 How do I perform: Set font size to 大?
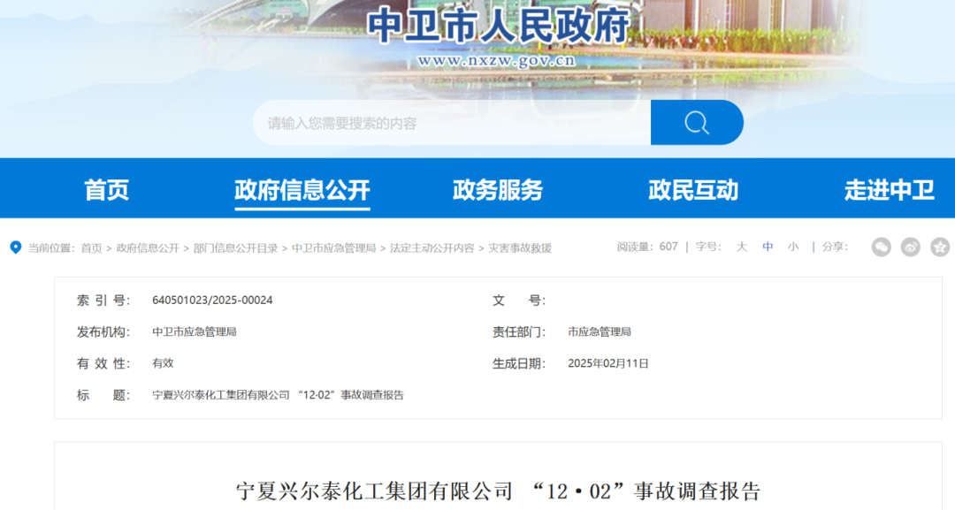(741, 247)
